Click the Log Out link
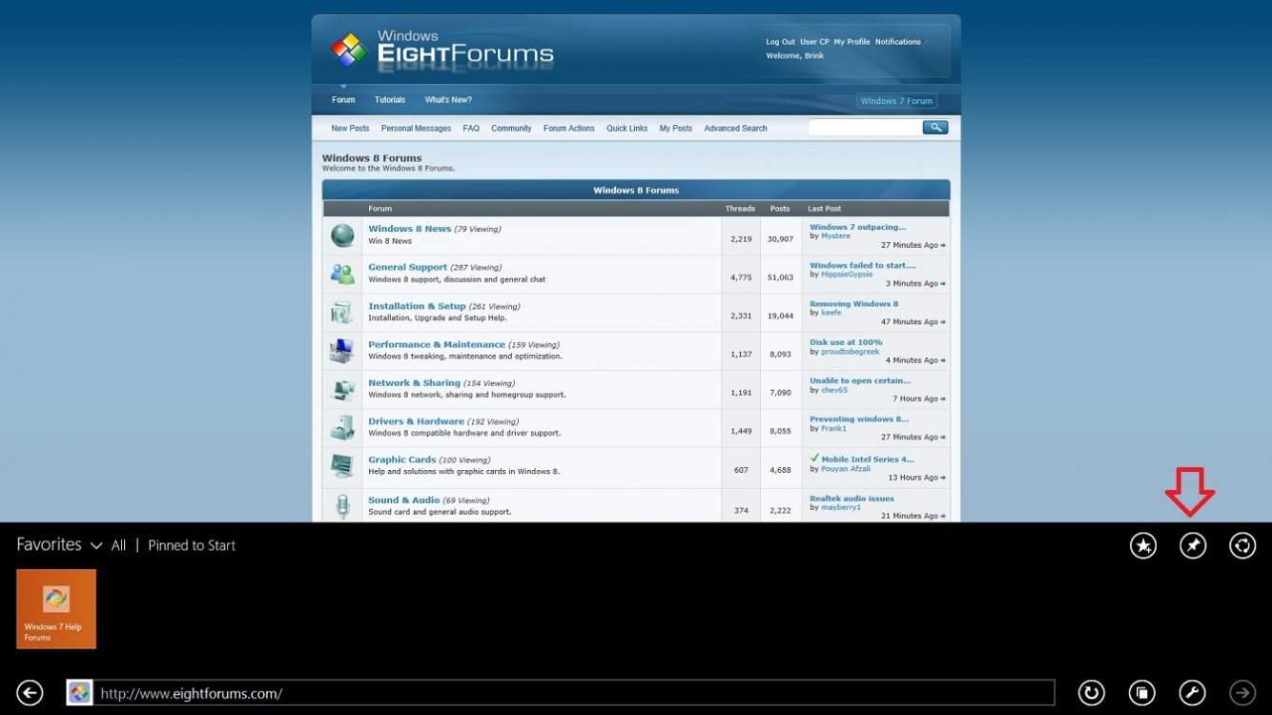This screenshot has width=1272, height=715. [x=780, y=42]
